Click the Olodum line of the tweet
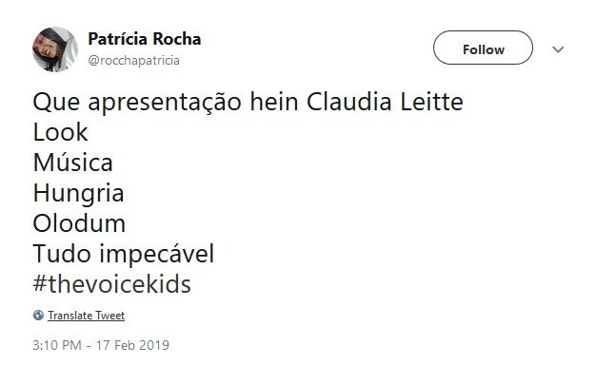Viewport: 596px width, 365px height. [x=79, y=223]
